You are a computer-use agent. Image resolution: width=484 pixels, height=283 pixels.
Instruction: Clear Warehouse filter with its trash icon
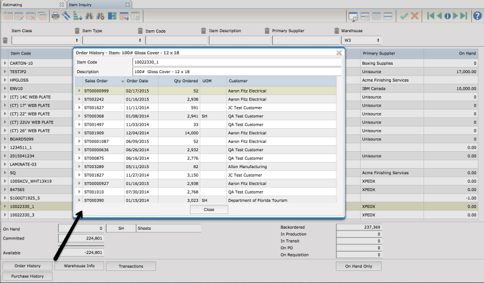[336, 31]
